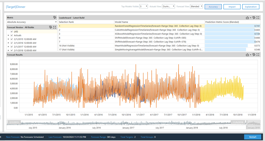Screen dimensions: 265x141
Task: Click search icon in Forecast Version panel
Action: 51,27
